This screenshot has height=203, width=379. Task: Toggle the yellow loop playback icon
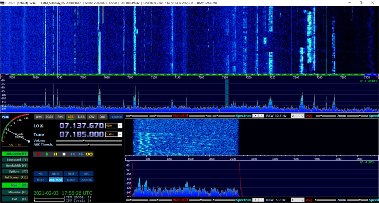(x=89, y=154)
